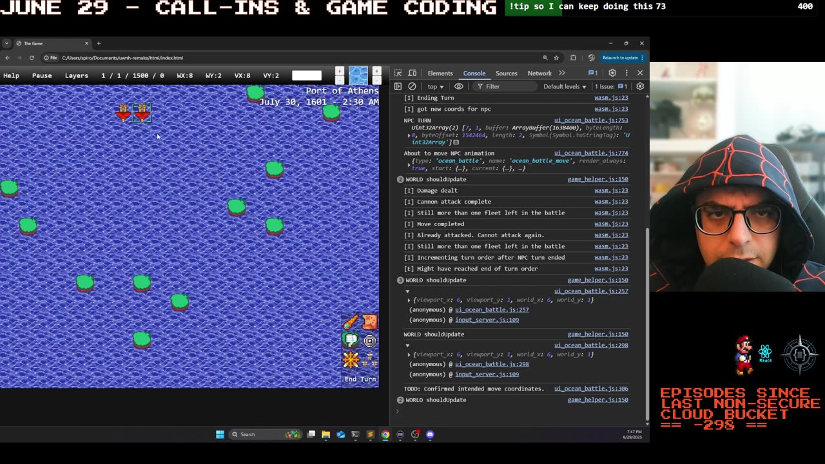Activate the DevTools element inspector icon
The width and height of the screenshot is (825, 464).
398,73
